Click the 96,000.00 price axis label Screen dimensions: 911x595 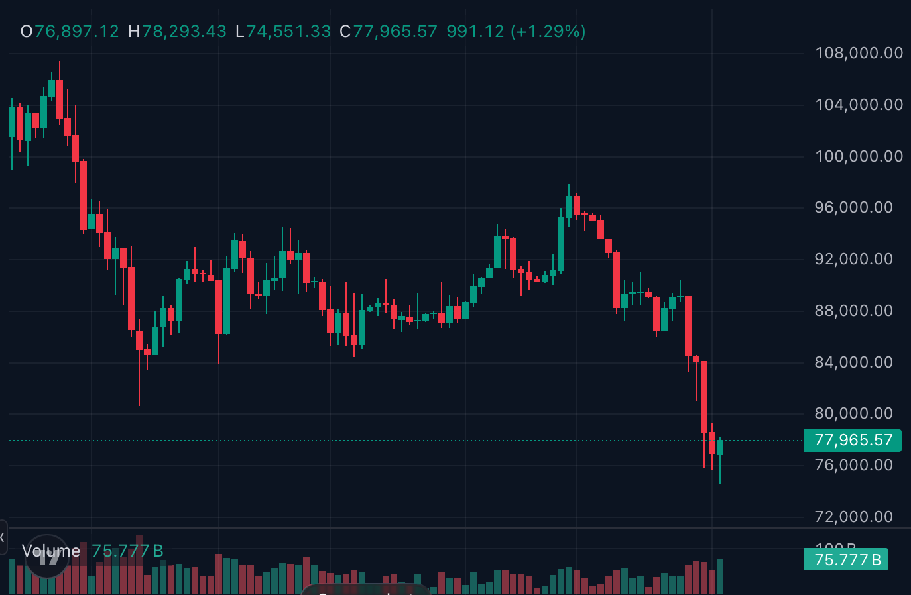[x=853, y=207]
